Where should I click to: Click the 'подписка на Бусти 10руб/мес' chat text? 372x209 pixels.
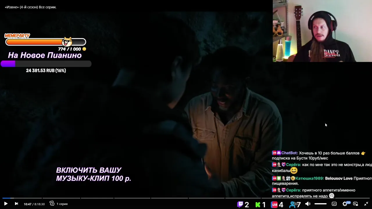[300, 158]
